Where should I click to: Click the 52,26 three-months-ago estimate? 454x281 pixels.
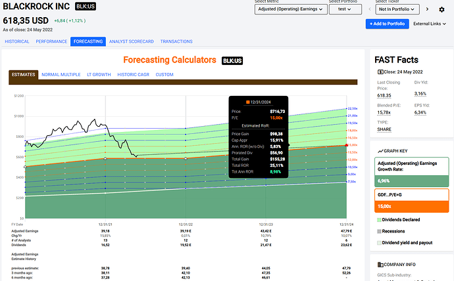[346, 273]
